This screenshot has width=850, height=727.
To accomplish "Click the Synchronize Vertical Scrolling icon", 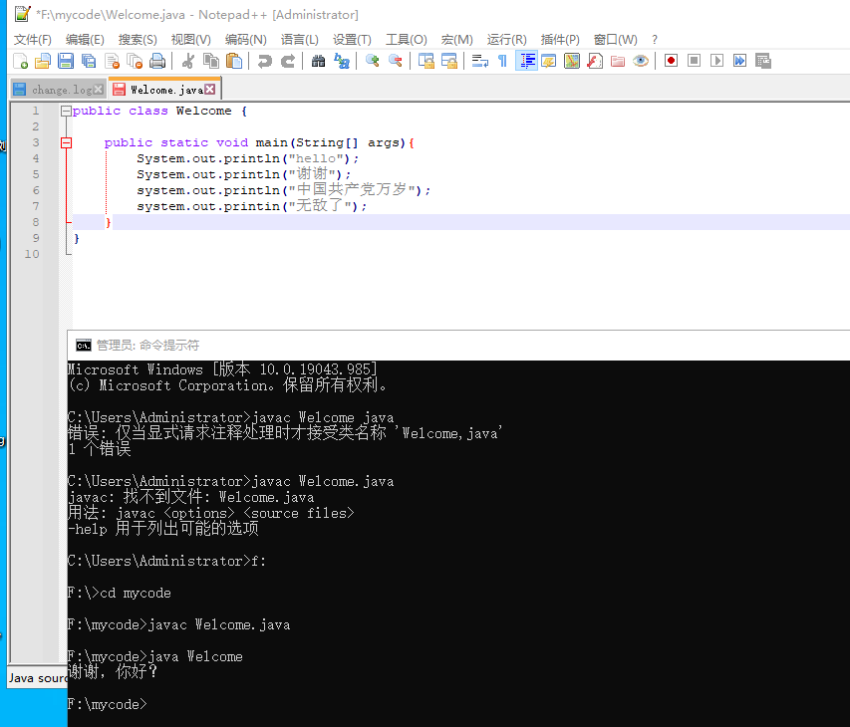I will pyautogui.click(x=426, y=61).
